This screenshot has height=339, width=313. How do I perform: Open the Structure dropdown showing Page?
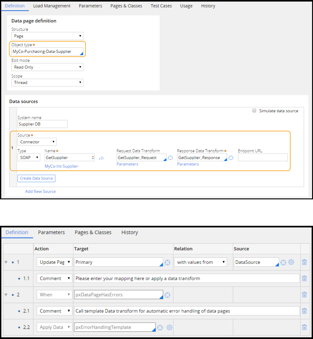(47, 36)
